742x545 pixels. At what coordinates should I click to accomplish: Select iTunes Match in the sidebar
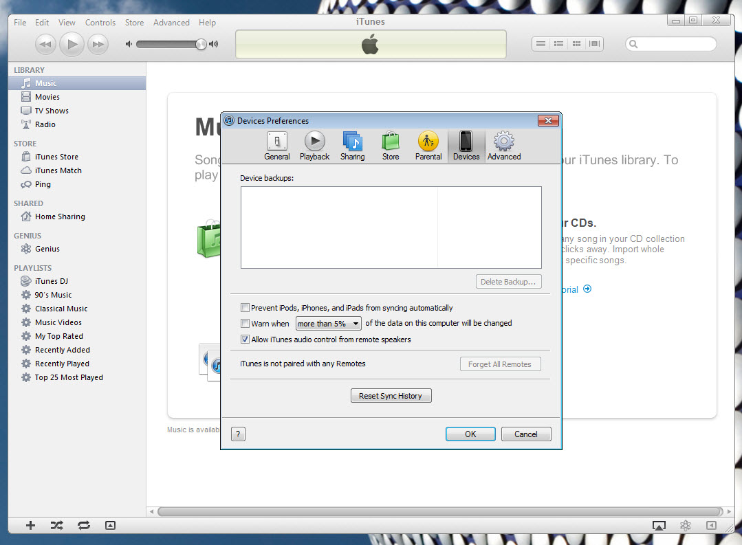(x=76, y=170)
